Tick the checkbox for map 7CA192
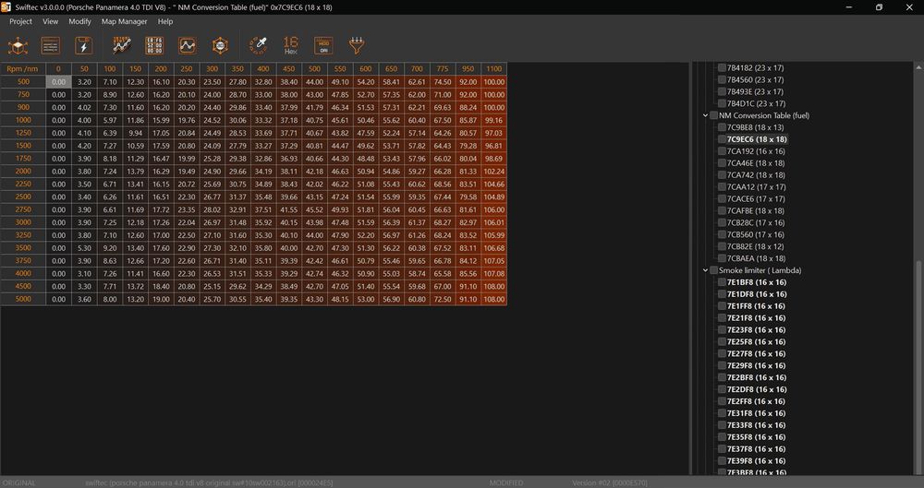Viewport: 924px width, 488px height. tap(722, 151)
